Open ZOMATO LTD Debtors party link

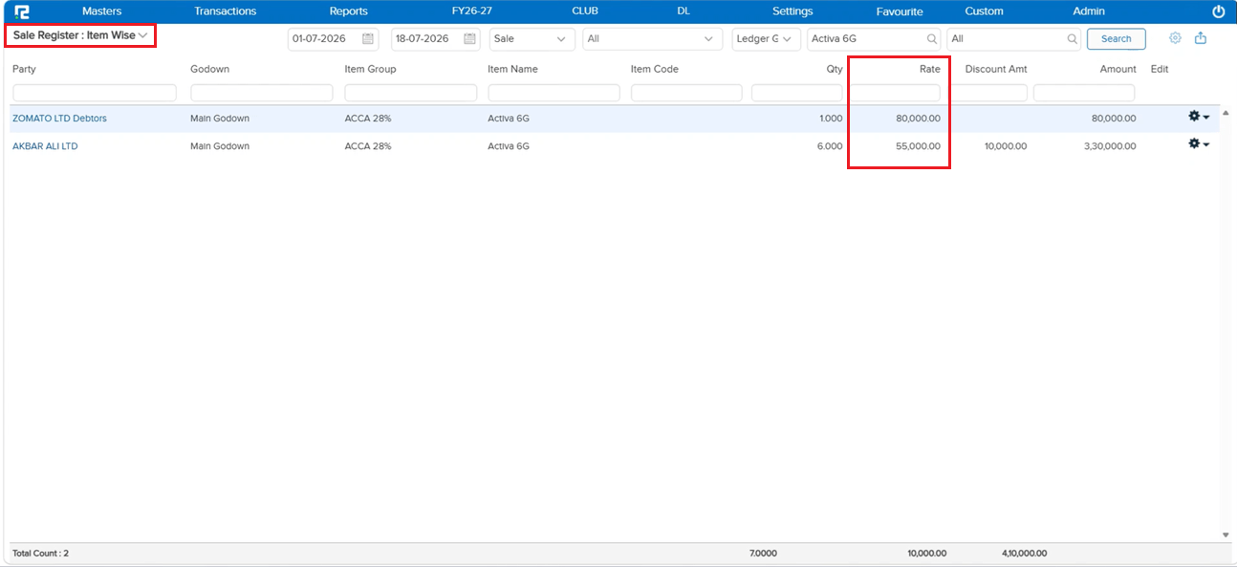[x=59, y=119]
